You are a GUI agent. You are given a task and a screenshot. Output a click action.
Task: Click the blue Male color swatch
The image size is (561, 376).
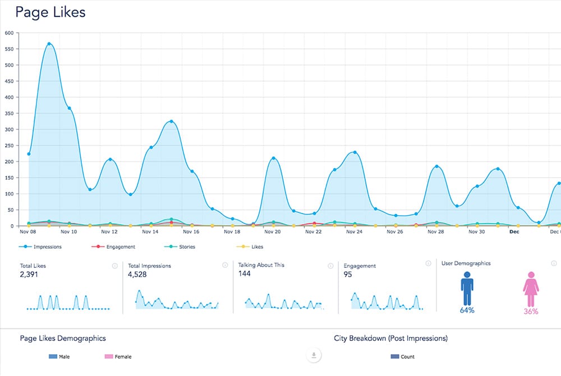tap(52, 356)
